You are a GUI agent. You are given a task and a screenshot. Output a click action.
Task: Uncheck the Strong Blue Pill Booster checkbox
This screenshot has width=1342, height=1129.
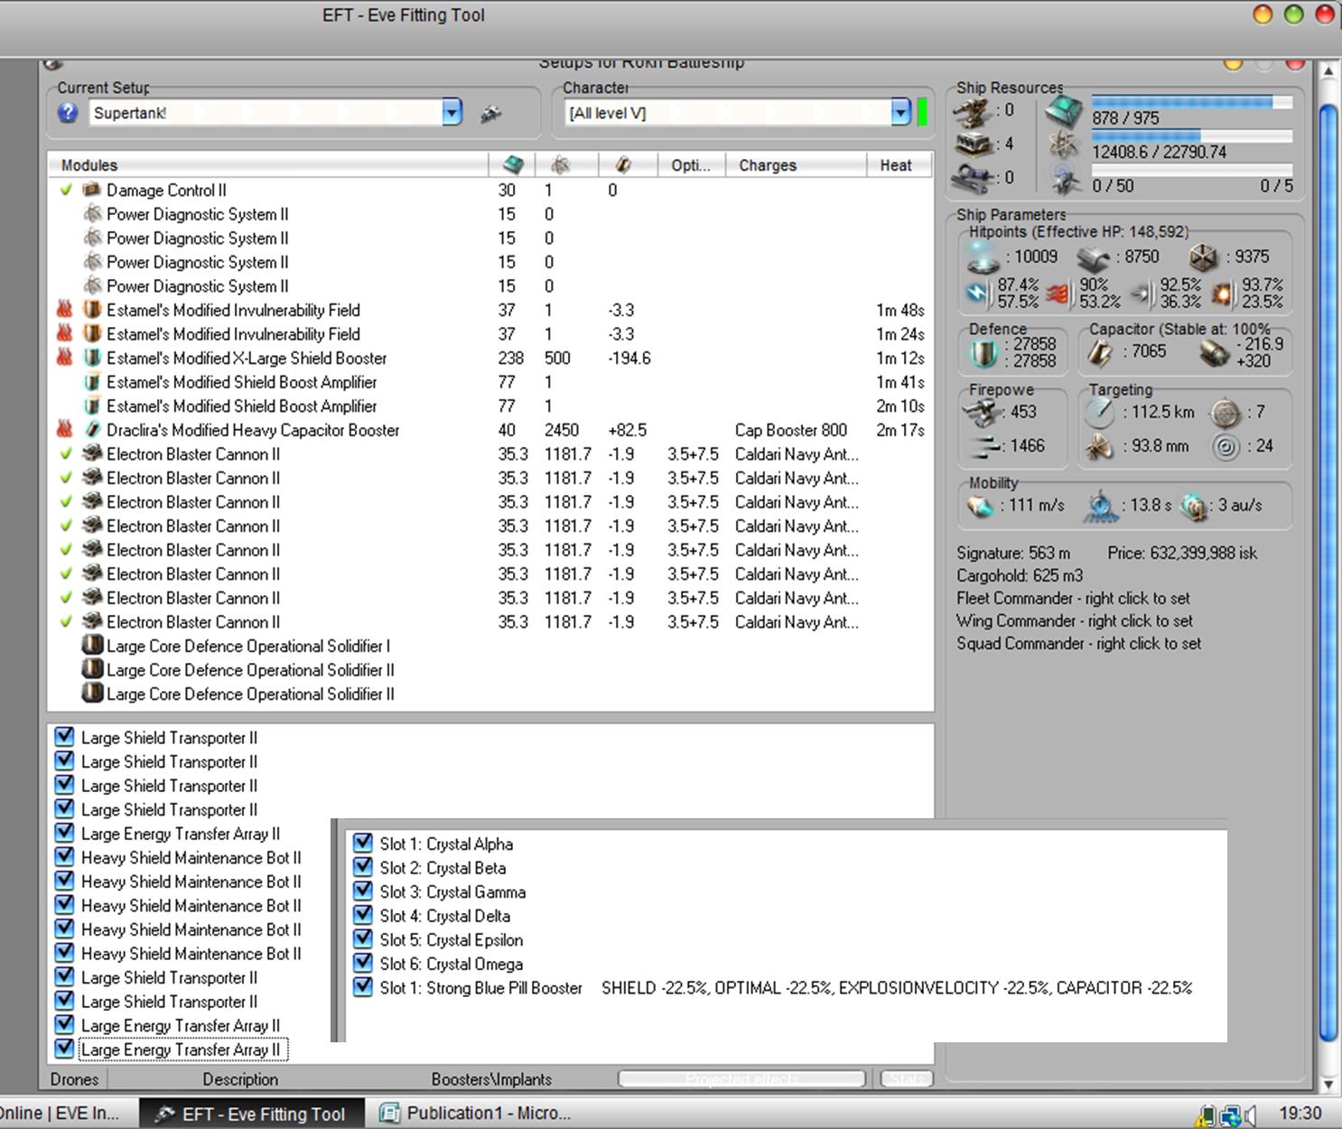click(363, 987)
